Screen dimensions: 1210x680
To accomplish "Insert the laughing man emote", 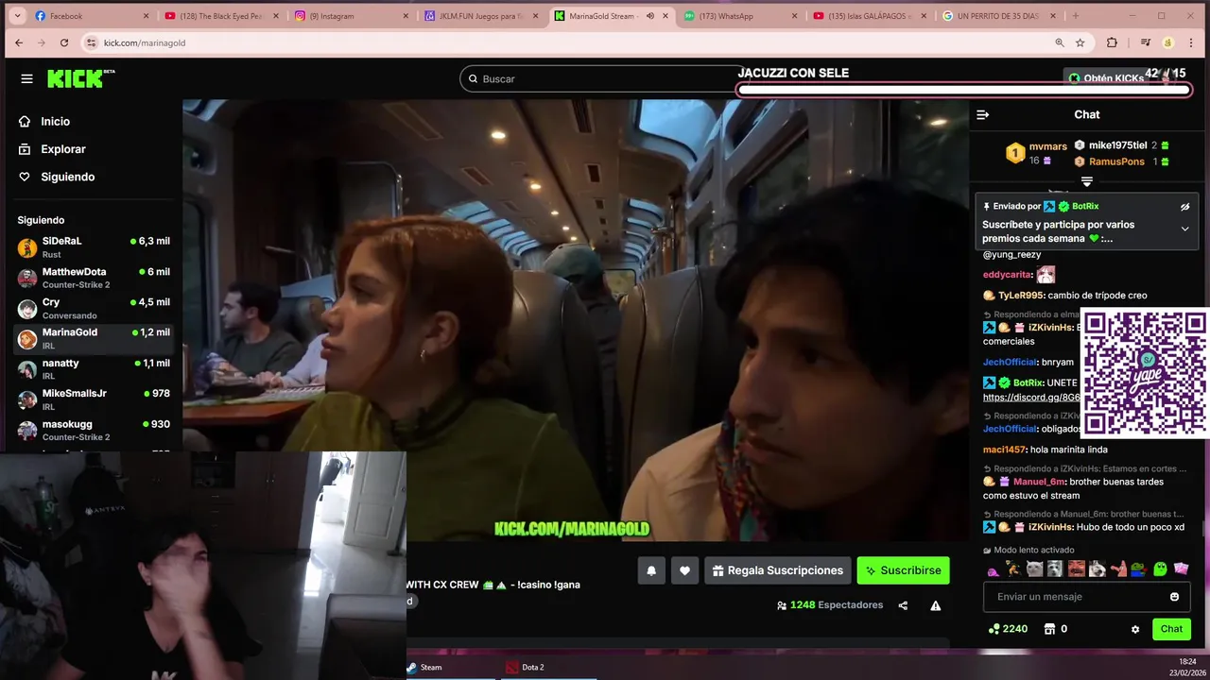I will (x=1077, y=569).
